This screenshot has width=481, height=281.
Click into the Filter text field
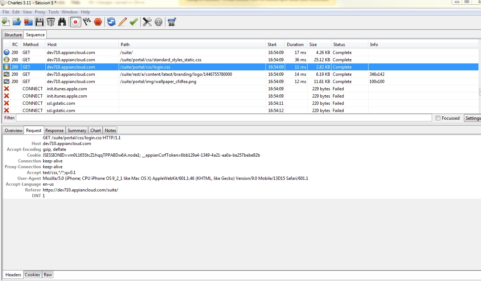224,118
